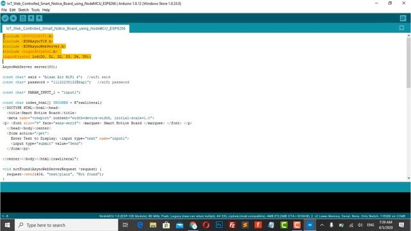
Task: Launch Opera browser from the taskbar
Action: tap(206, 225)
